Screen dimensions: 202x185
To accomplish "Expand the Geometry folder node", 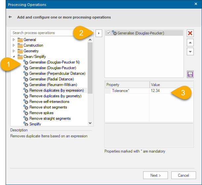I will (x=14, y=51).
